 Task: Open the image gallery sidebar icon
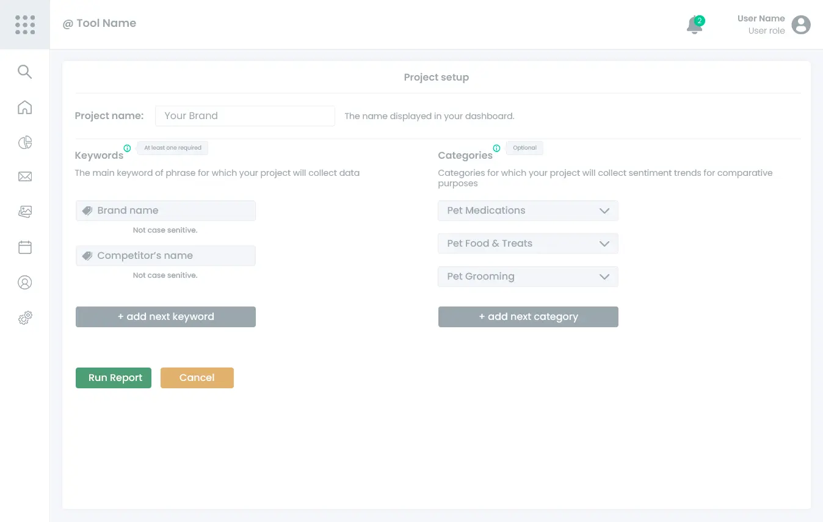pyautogui.click(x=24, y=212)
